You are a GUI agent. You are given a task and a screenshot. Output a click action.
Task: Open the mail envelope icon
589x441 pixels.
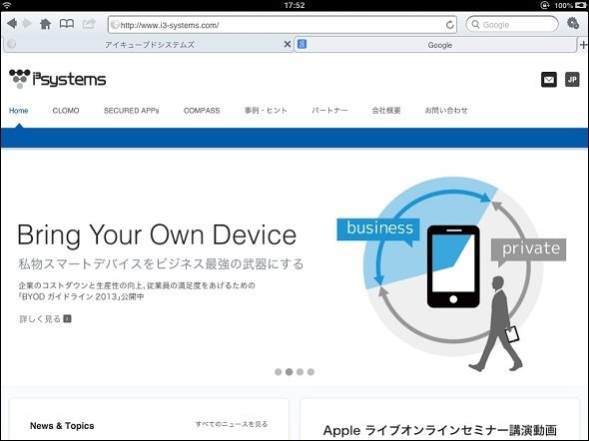(x=549, y=80)
